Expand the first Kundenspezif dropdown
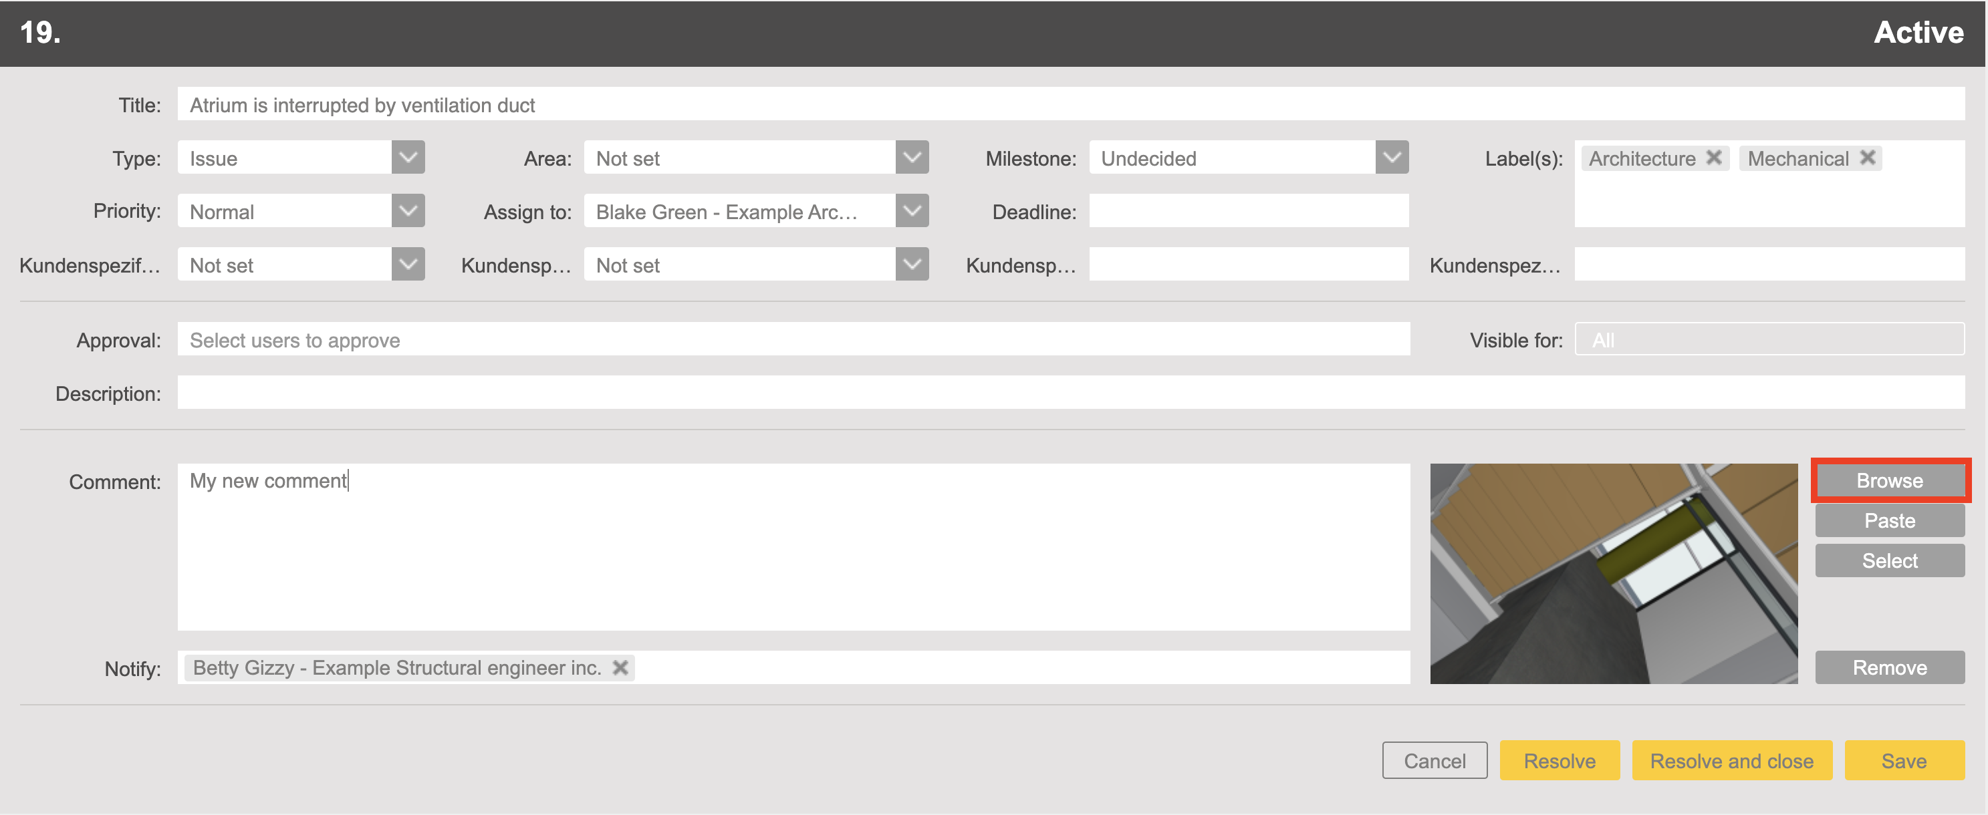 408,265
